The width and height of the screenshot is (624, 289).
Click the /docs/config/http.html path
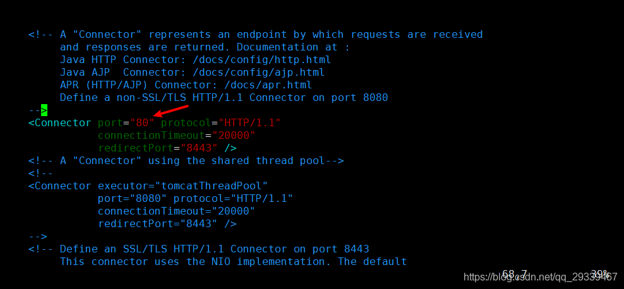click(x=262, y=60)
